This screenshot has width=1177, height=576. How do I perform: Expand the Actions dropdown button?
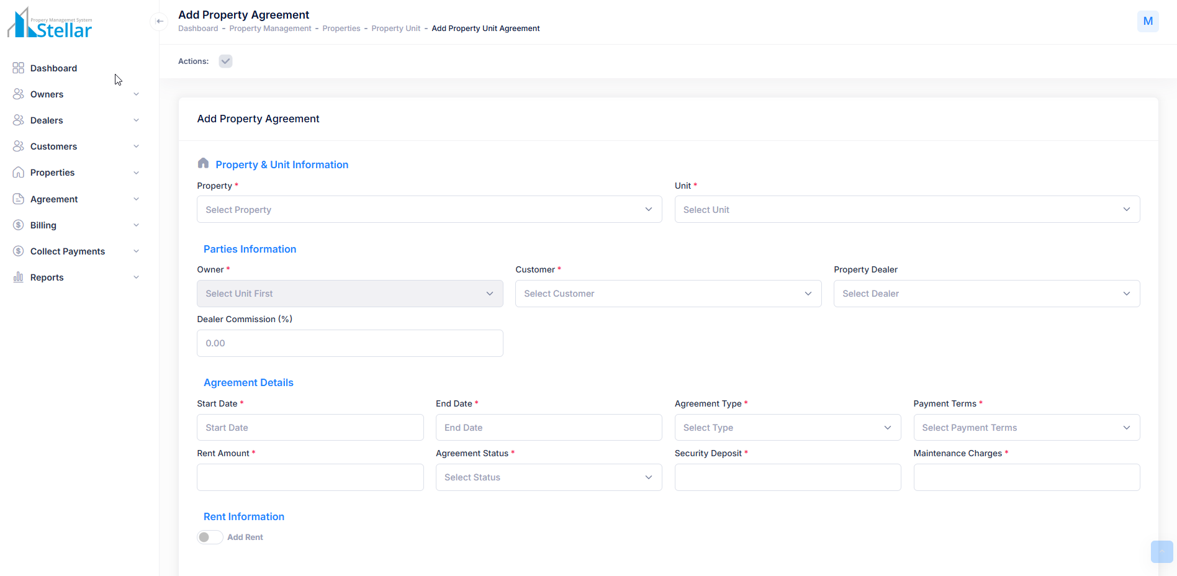[225, 61]
